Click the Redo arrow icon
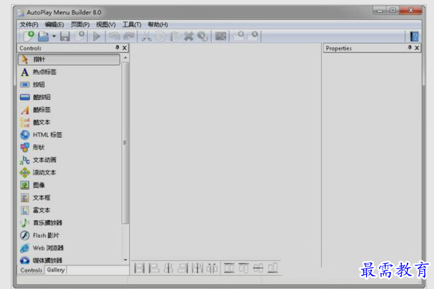Image resolution: width=434 pixels, height=289 pixels. click(129, 36)
